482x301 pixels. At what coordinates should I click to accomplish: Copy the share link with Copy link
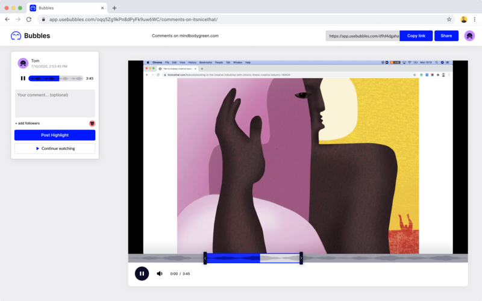click(416, 36)
